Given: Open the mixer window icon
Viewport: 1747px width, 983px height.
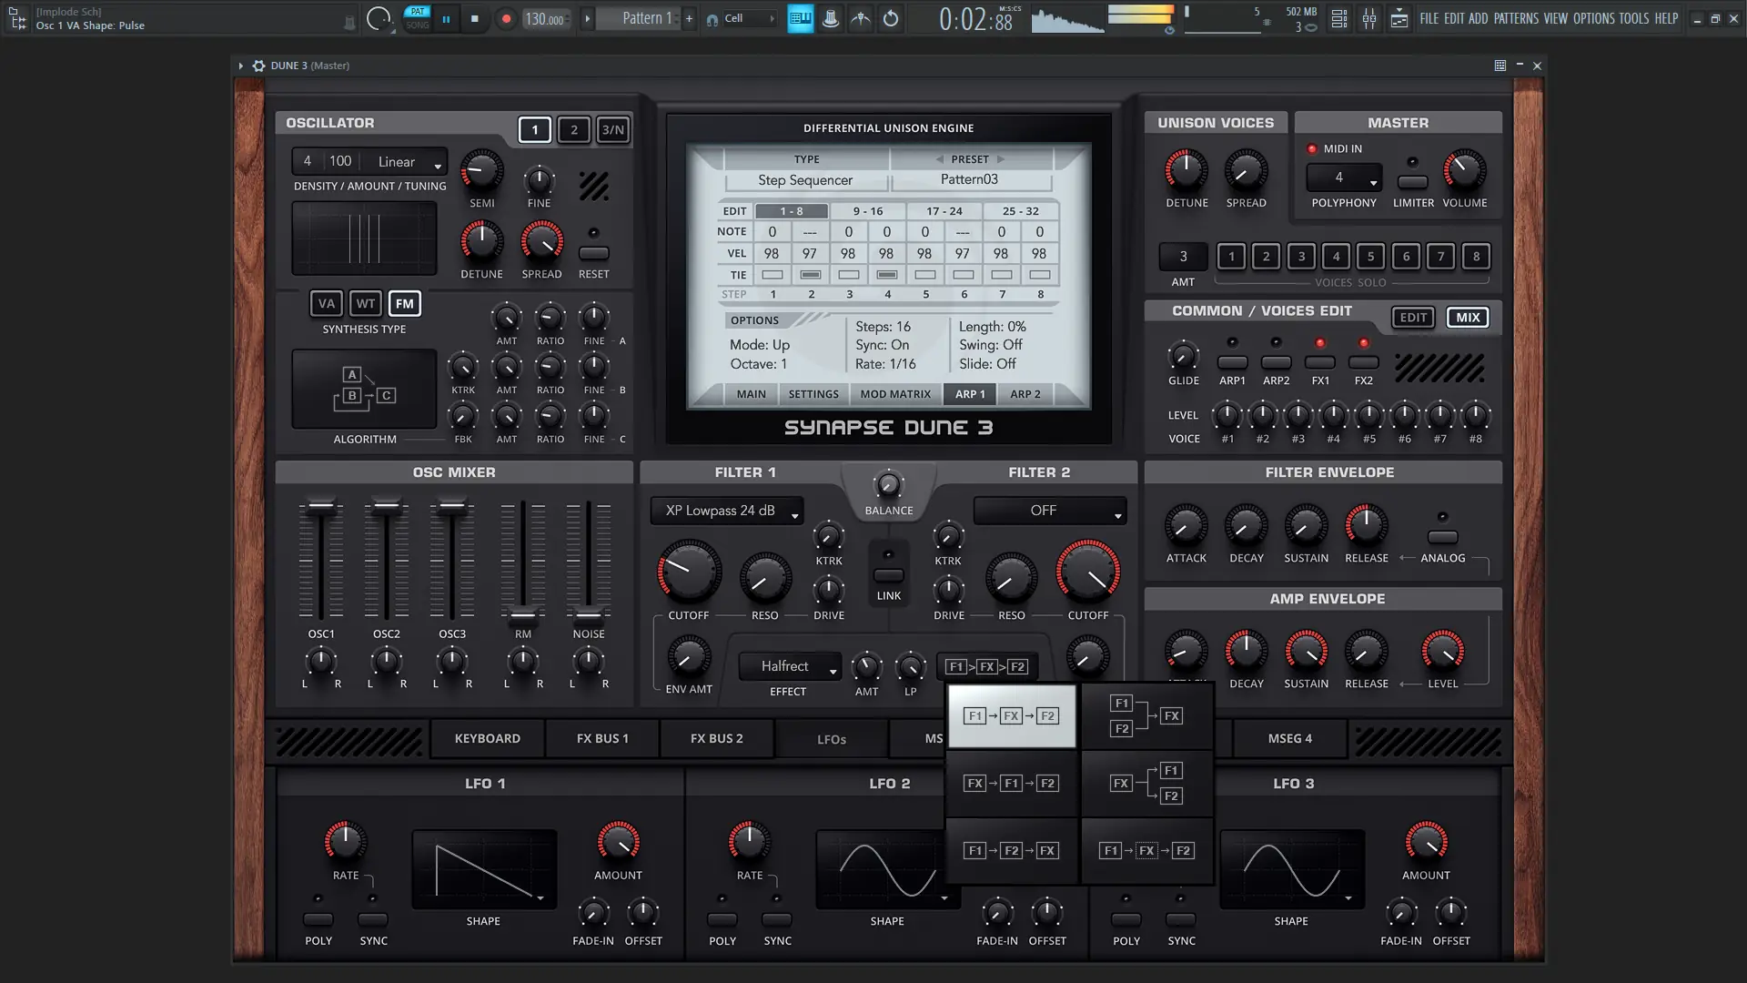Looking at the screenshot, I should [x=1369, y=18].
